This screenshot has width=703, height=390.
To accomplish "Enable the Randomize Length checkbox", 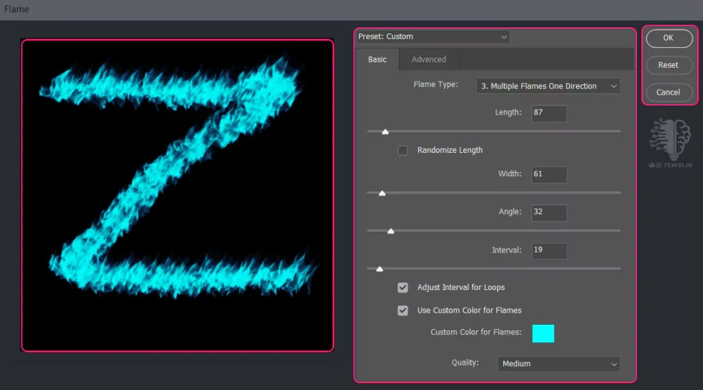I will [402, 150].
